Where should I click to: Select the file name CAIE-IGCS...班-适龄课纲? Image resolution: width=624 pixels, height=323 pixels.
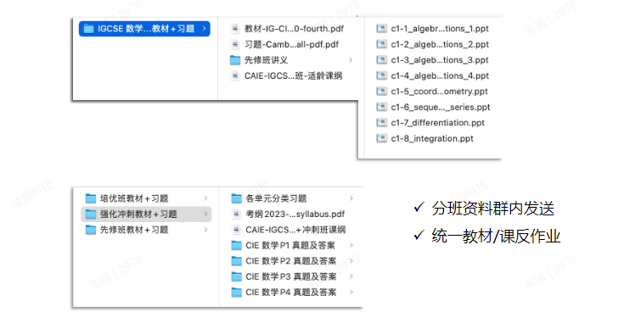pos(293,76)
